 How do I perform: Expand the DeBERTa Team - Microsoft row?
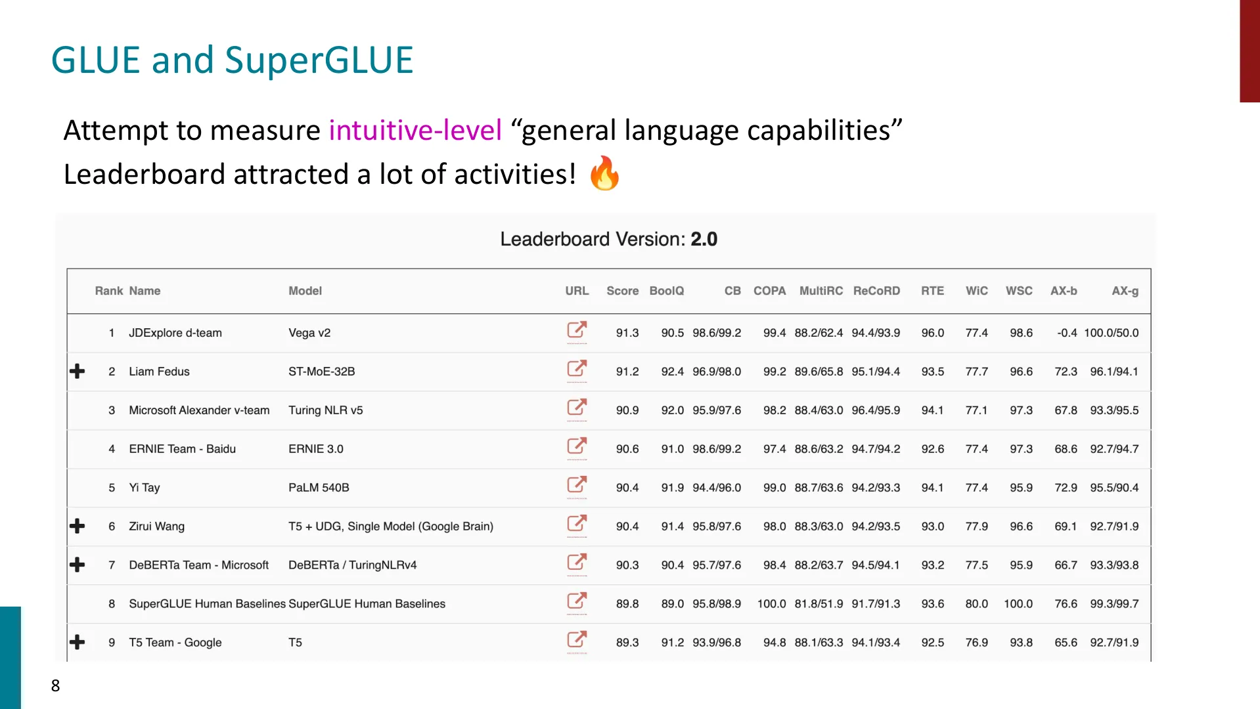click(78, 565)
